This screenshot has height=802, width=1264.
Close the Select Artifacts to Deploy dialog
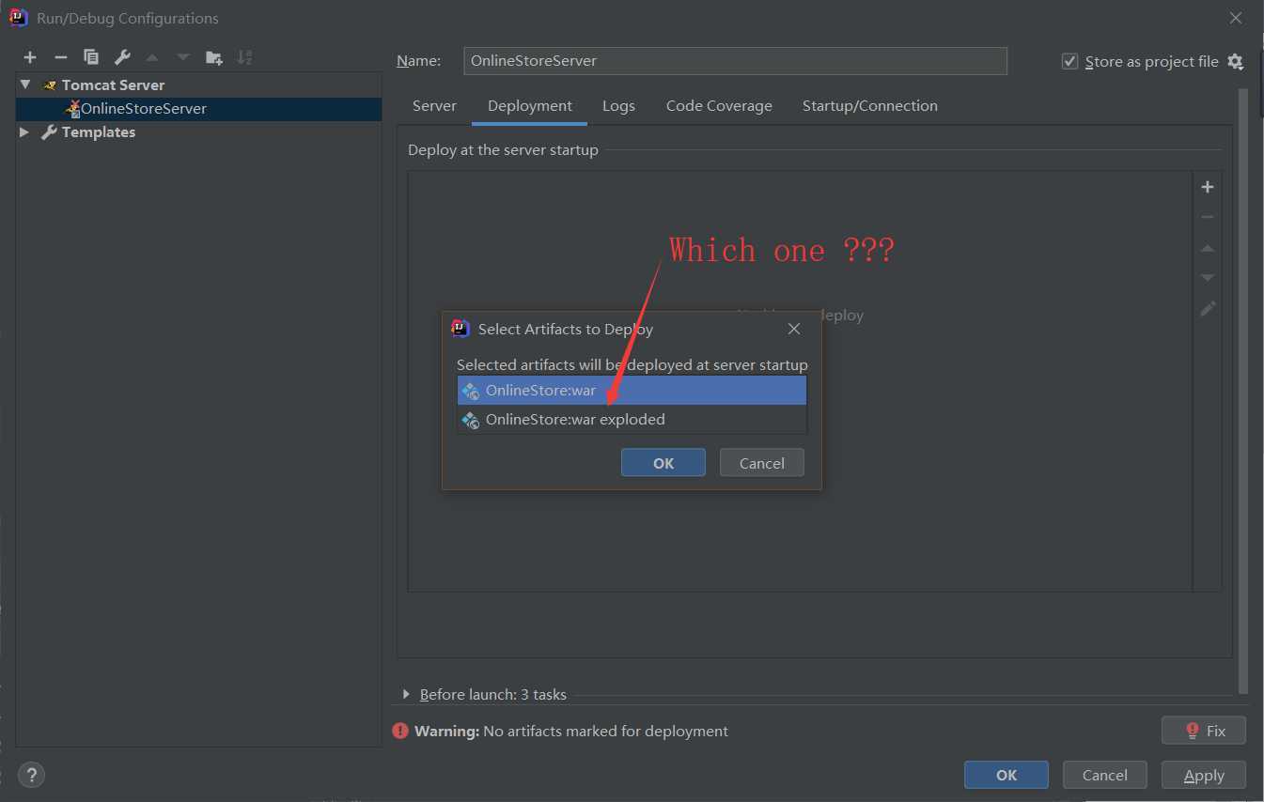coord(794,329)
